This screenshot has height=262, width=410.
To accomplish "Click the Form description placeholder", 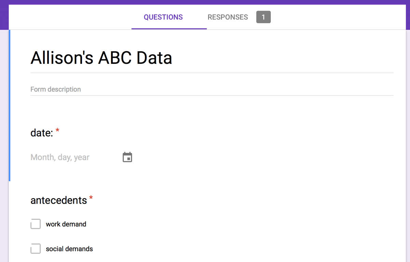I will click(55, 89).
